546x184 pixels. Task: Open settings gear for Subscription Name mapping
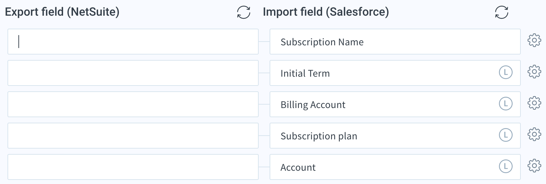click(x=534, y=40)
